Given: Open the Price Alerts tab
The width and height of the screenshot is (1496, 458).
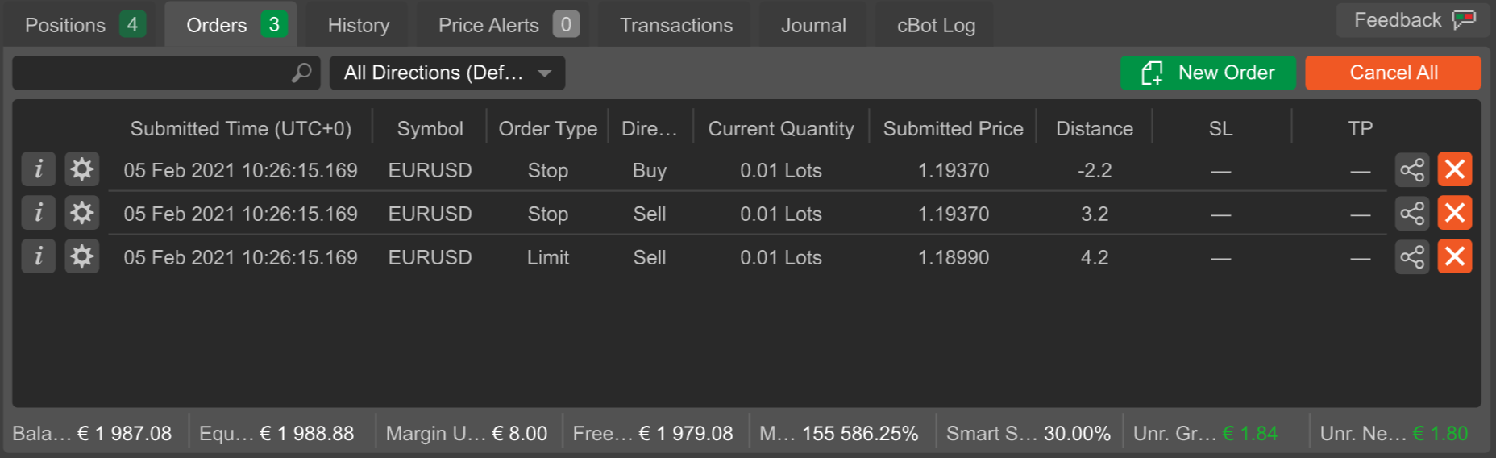Looking at the screenshot, I should pyautogui.click(x=507, y=25).
